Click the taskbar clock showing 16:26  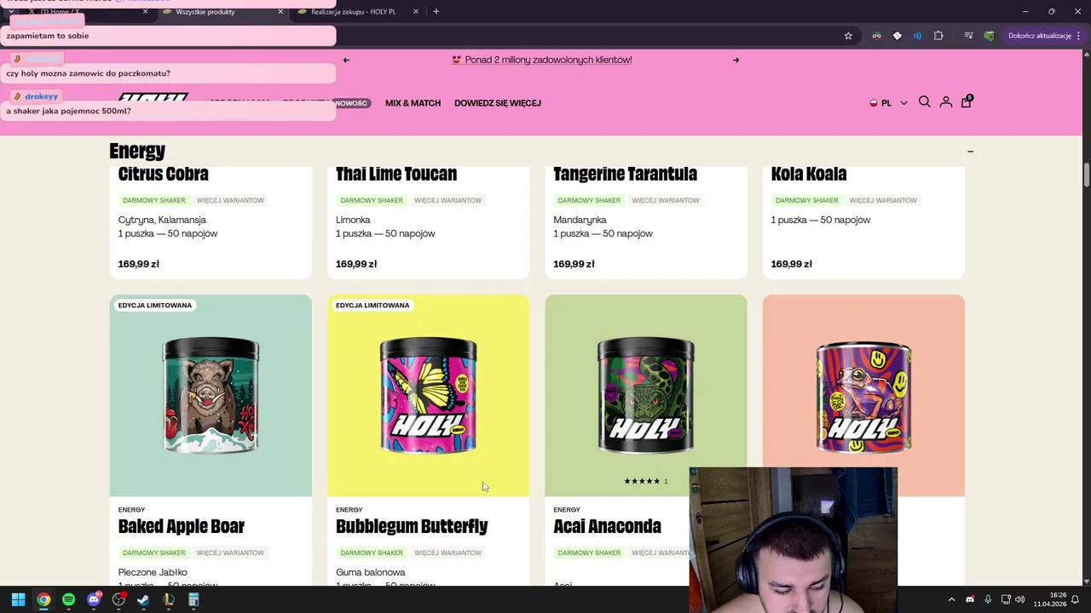1050,599
